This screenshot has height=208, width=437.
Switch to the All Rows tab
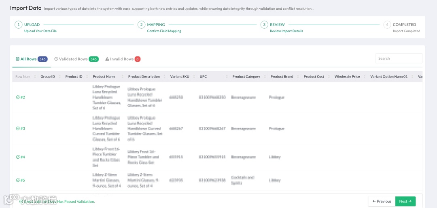(x=29, y=59)
